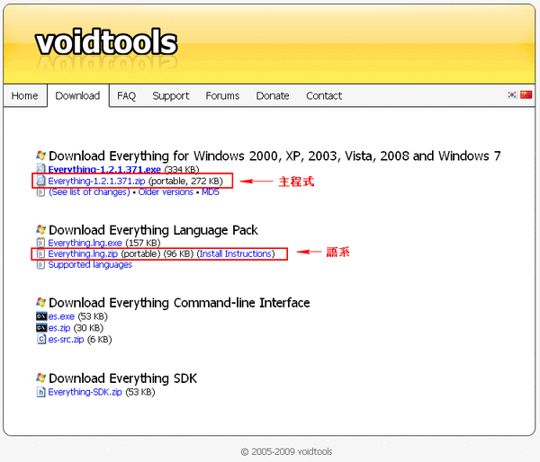
Task: Click icon beside Everything-1.2.1.371.zip
Action: [x=40, y=181]
